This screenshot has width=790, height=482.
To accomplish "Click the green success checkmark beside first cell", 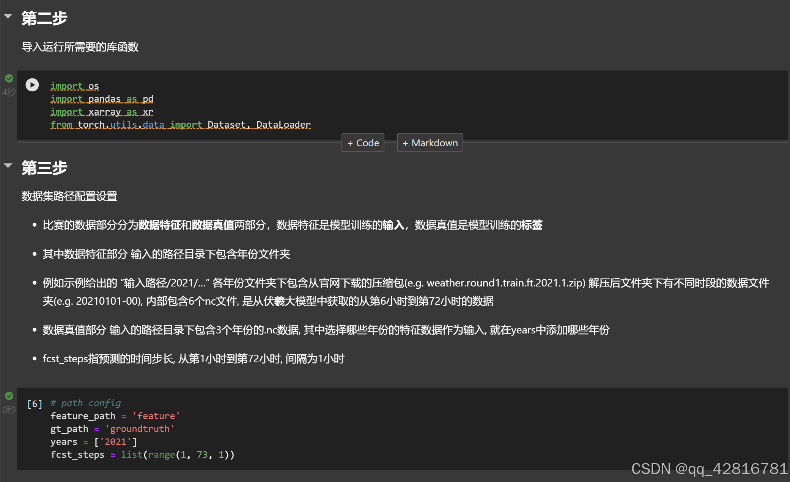I will [9, 78].
